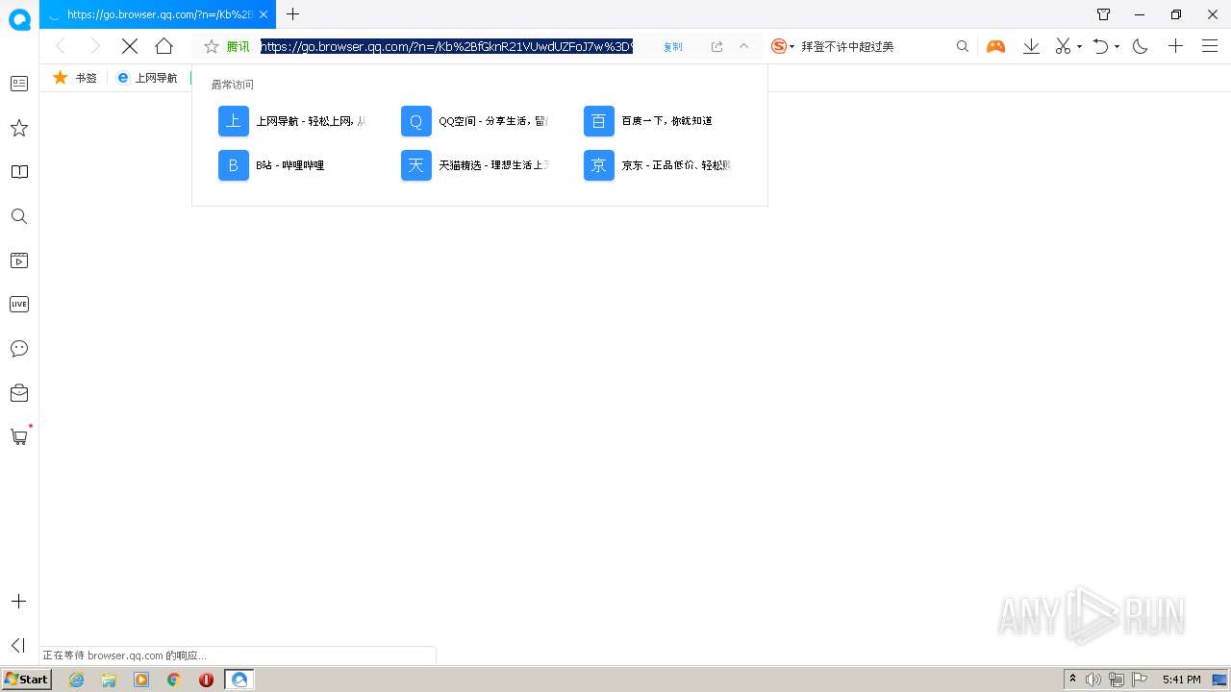Open the volume control tray icon
Screen dimensions: 1231x692
tap(1093, 680)
